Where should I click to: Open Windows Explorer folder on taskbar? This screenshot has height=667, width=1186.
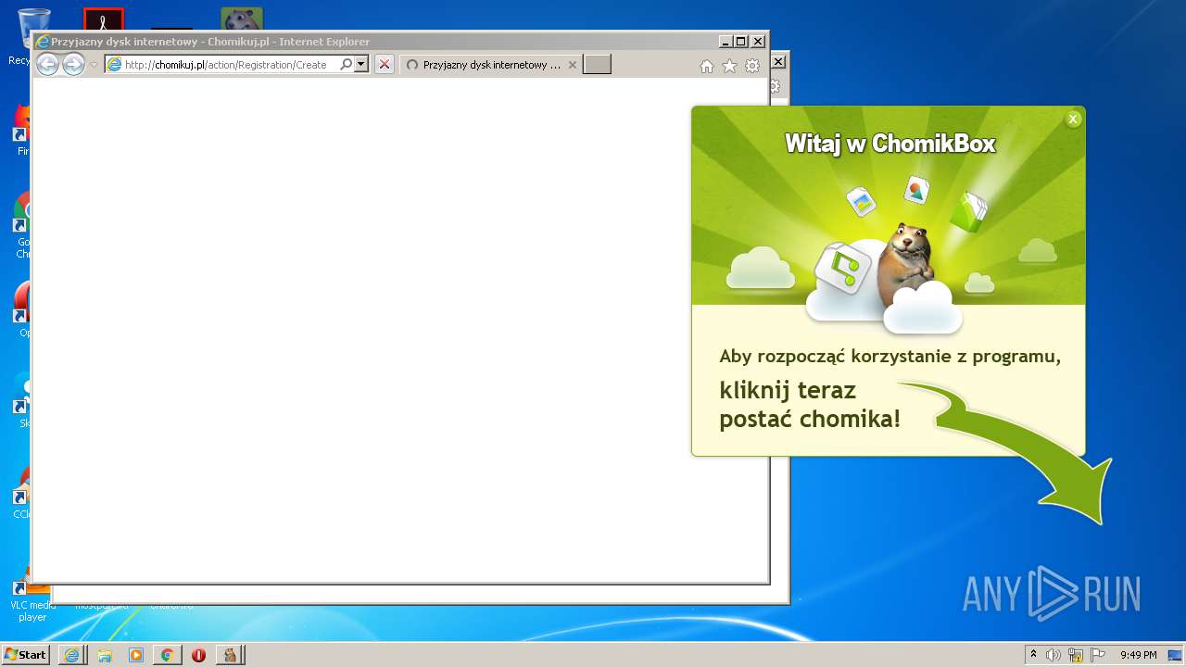(104, 655)
